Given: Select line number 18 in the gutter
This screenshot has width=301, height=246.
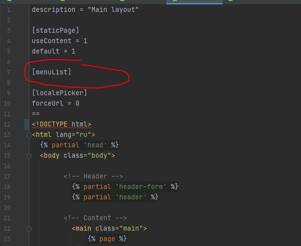Looking at the screenshot, I should [7, 187].
